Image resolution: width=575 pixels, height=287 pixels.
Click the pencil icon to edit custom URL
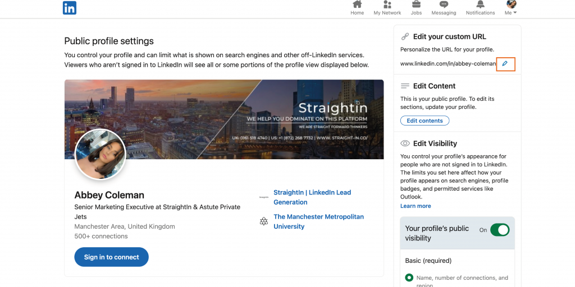click(505, 64)
